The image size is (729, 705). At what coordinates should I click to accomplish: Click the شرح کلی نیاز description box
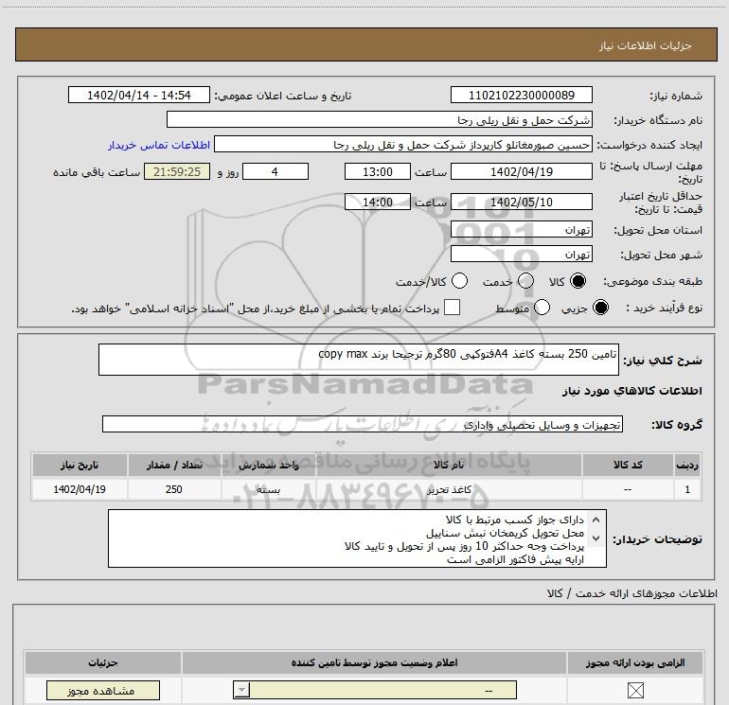pyautogui.click(x=359, y=360)
